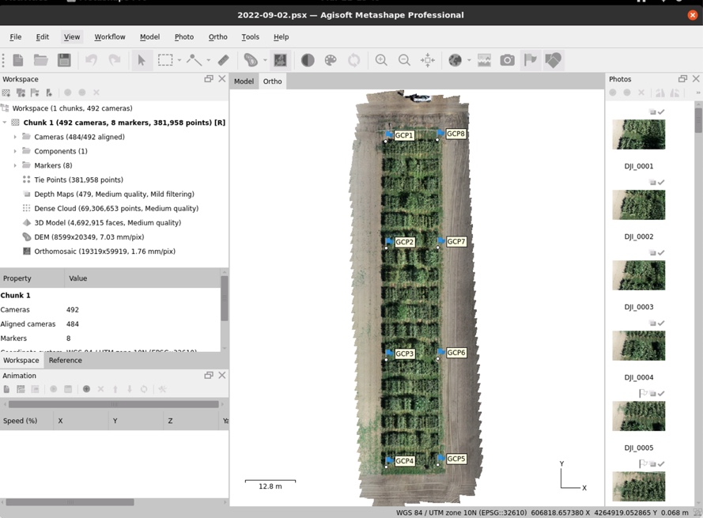Click the Zoom Out magnifier icon

tap(404, 60)
